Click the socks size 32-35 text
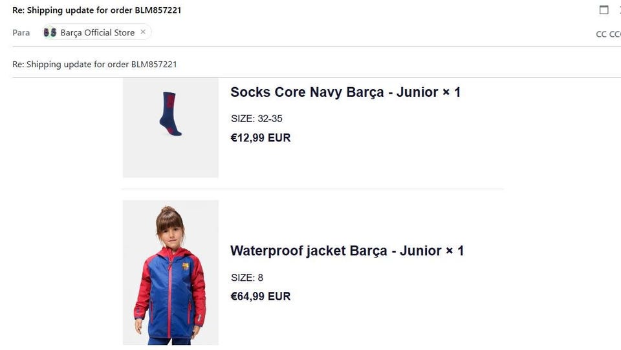Viewport: 621px width, 350px height. coord(256,119)
